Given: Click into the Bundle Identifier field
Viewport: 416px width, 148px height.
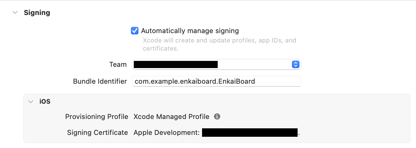Looking at the screenshot, I should [x=216, y=81].
